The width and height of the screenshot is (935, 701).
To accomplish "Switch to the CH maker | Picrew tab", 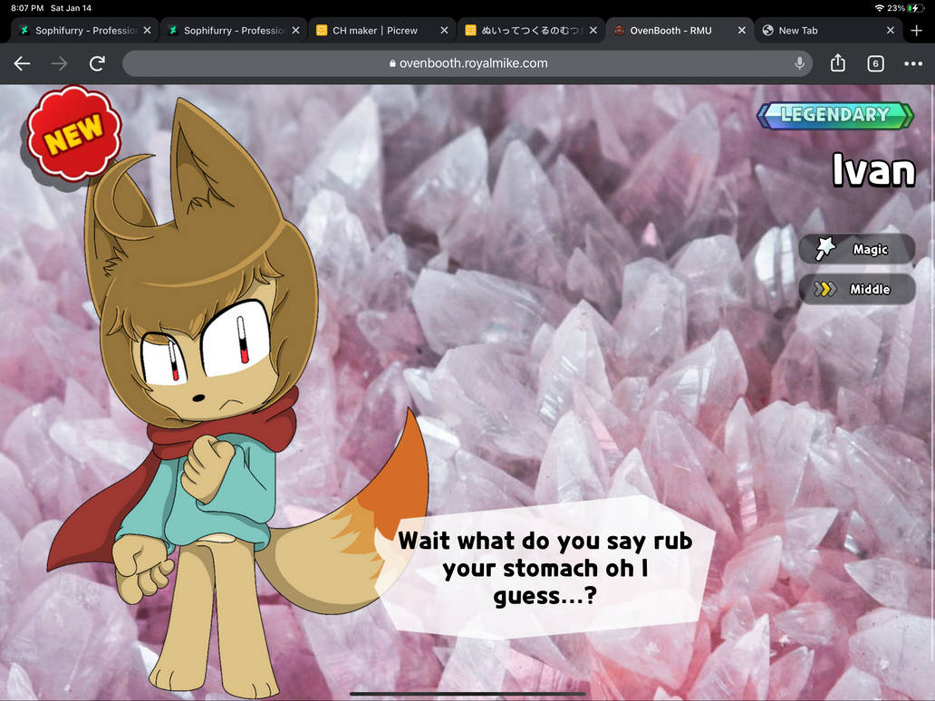I will (382, 31).
